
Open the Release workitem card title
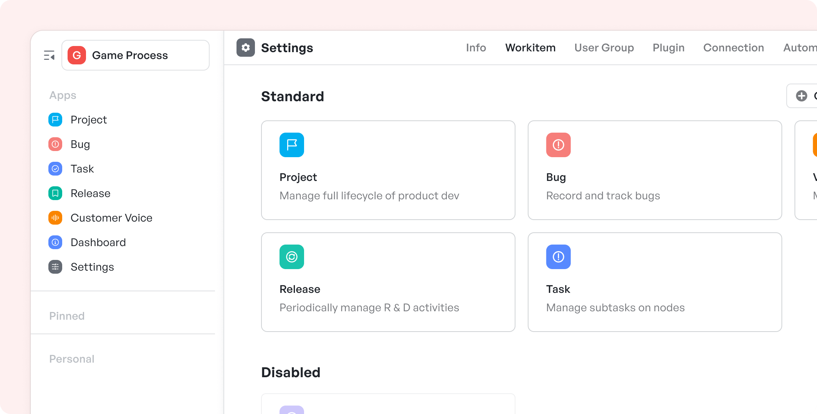tap(300, 289)
